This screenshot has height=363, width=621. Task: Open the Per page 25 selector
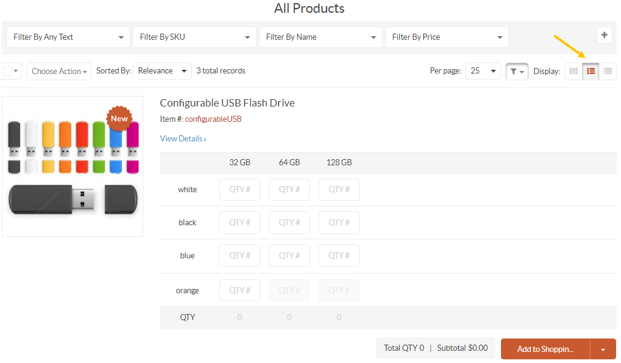(483, 71)
